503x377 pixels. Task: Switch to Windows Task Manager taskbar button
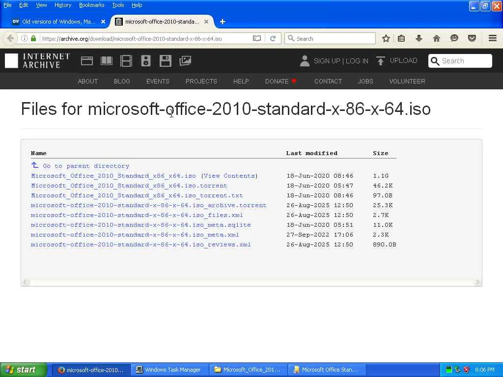(x=169, y=370)
